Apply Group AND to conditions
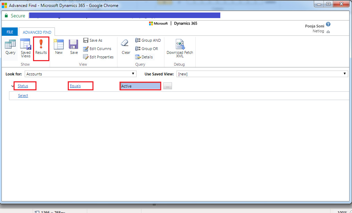The image size is (352, 213). pos(148,40)
